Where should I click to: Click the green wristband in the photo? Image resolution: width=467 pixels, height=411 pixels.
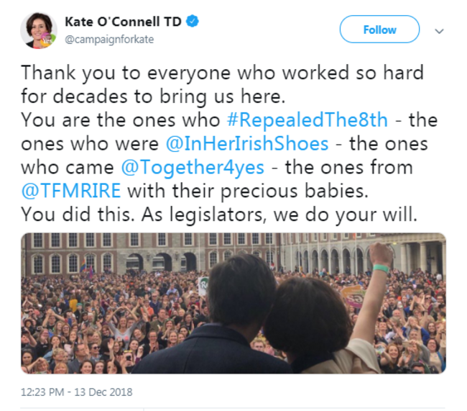point(381,268)
